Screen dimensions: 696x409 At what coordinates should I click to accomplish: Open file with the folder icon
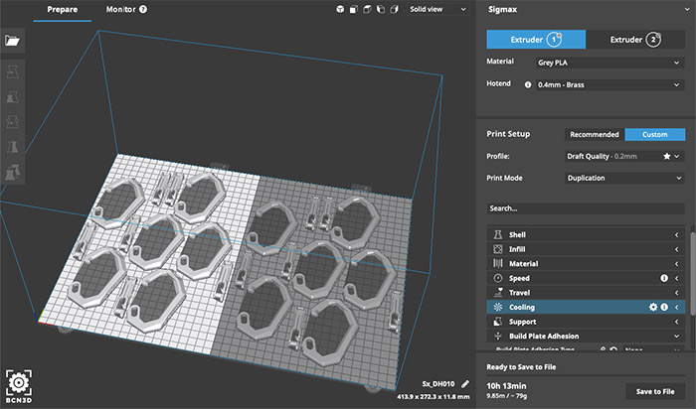click(x=12, y=41)
